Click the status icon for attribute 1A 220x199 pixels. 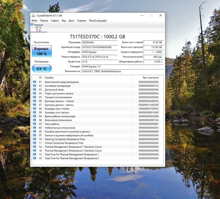point(34,147)
